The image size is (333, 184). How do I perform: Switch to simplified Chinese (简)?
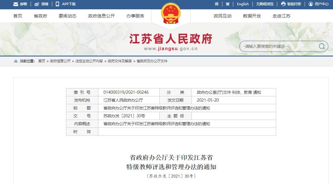(x=217, y=4)
